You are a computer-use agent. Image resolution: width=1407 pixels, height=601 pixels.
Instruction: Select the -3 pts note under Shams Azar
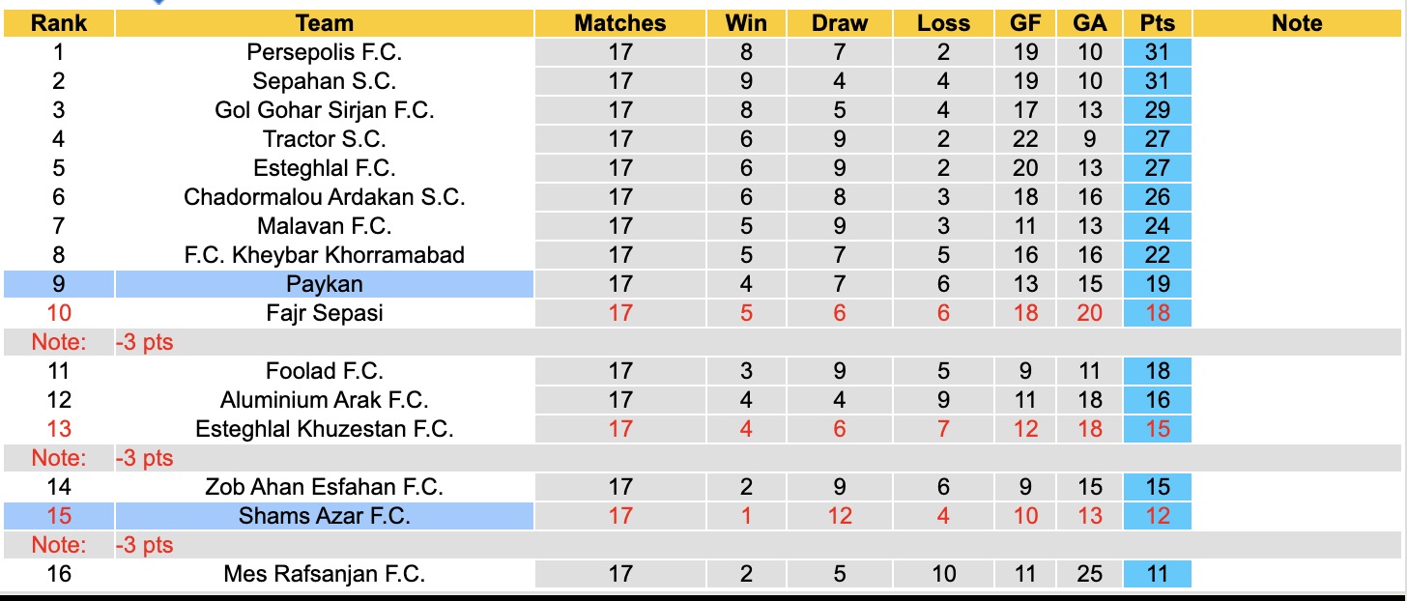click(x=145, y=545)
